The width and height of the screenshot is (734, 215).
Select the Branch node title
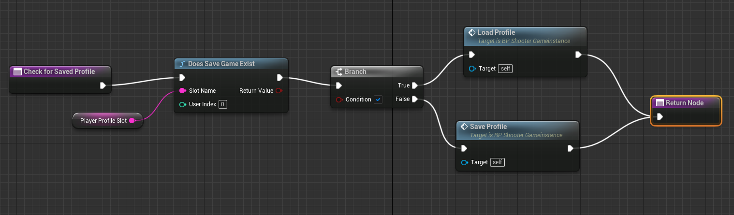coord(355,72)
